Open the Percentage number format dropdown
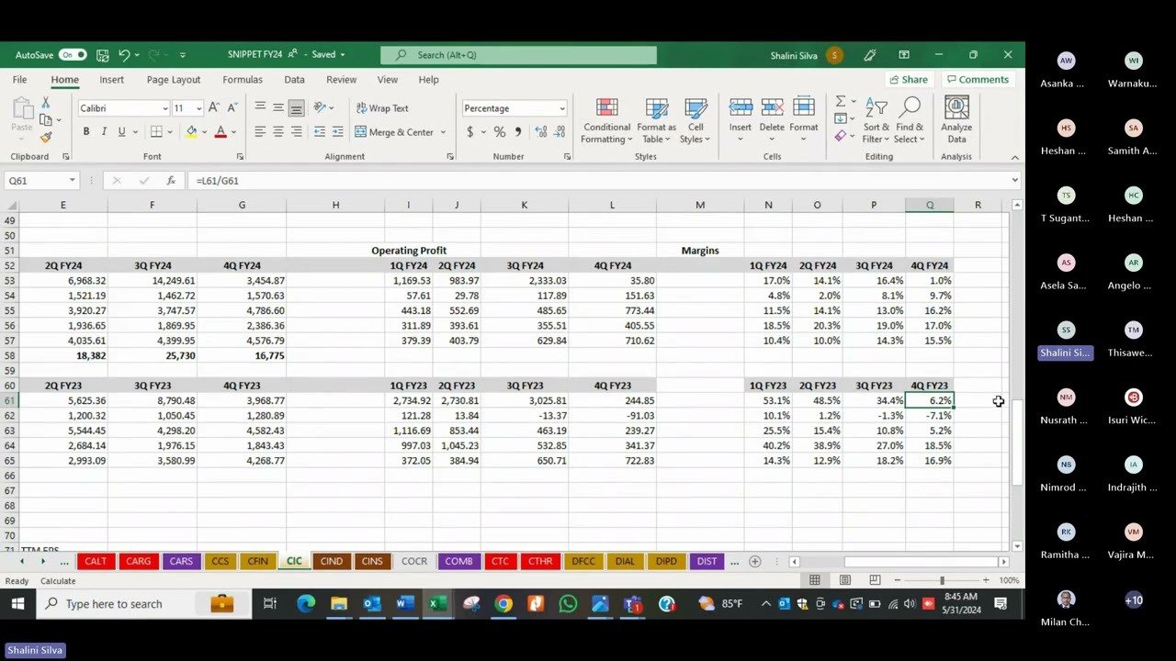Screen dimensions: 1176x661 (562, 108)
